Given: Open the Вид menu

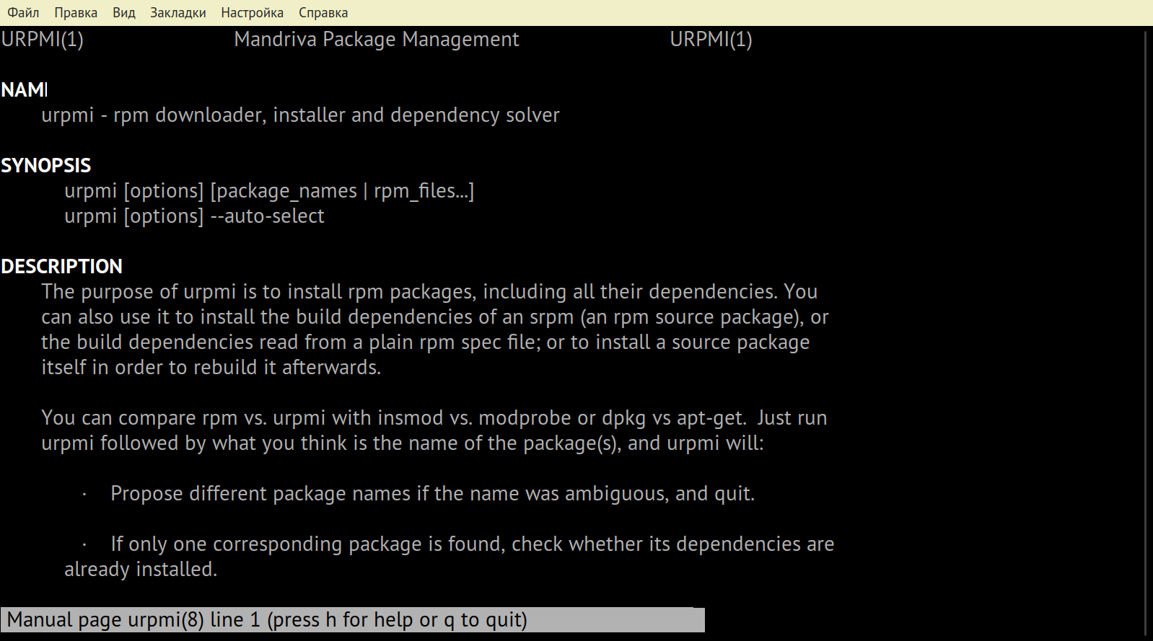Looking at the screenshot, I should point(124,12).
